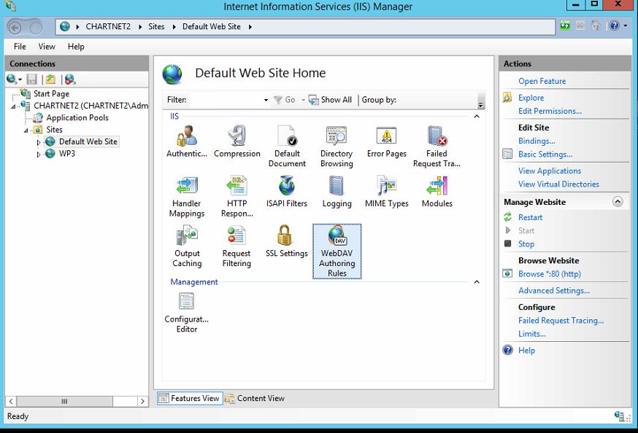Select Start Page in Connections tree
Screen dimensions: 638x433
[51, 94]
